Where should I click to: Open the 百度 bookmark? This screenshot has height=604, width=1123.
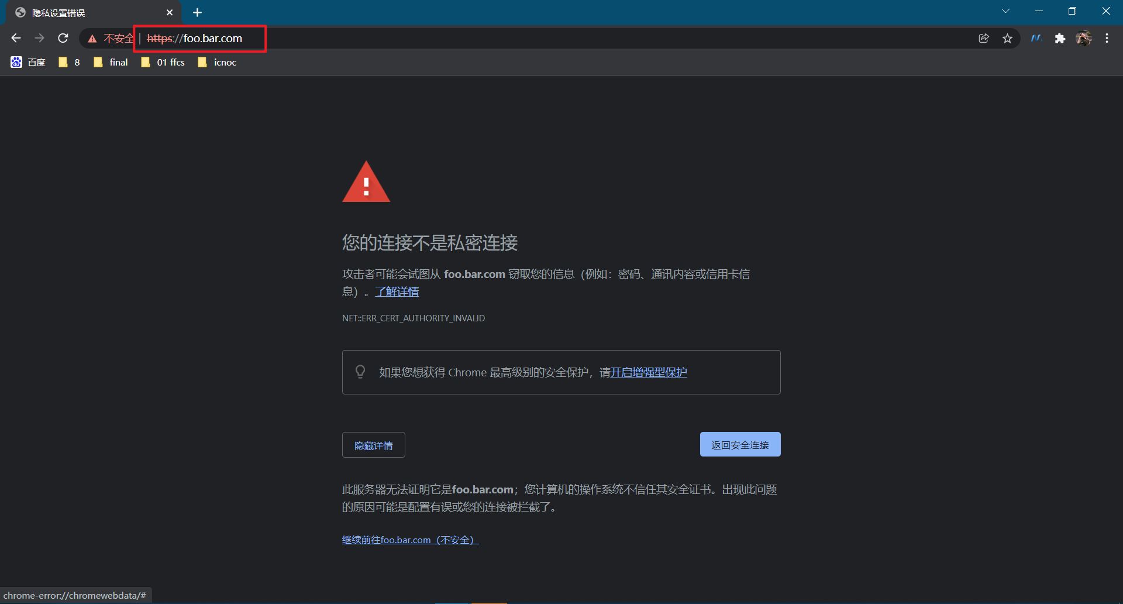[28, 62]
